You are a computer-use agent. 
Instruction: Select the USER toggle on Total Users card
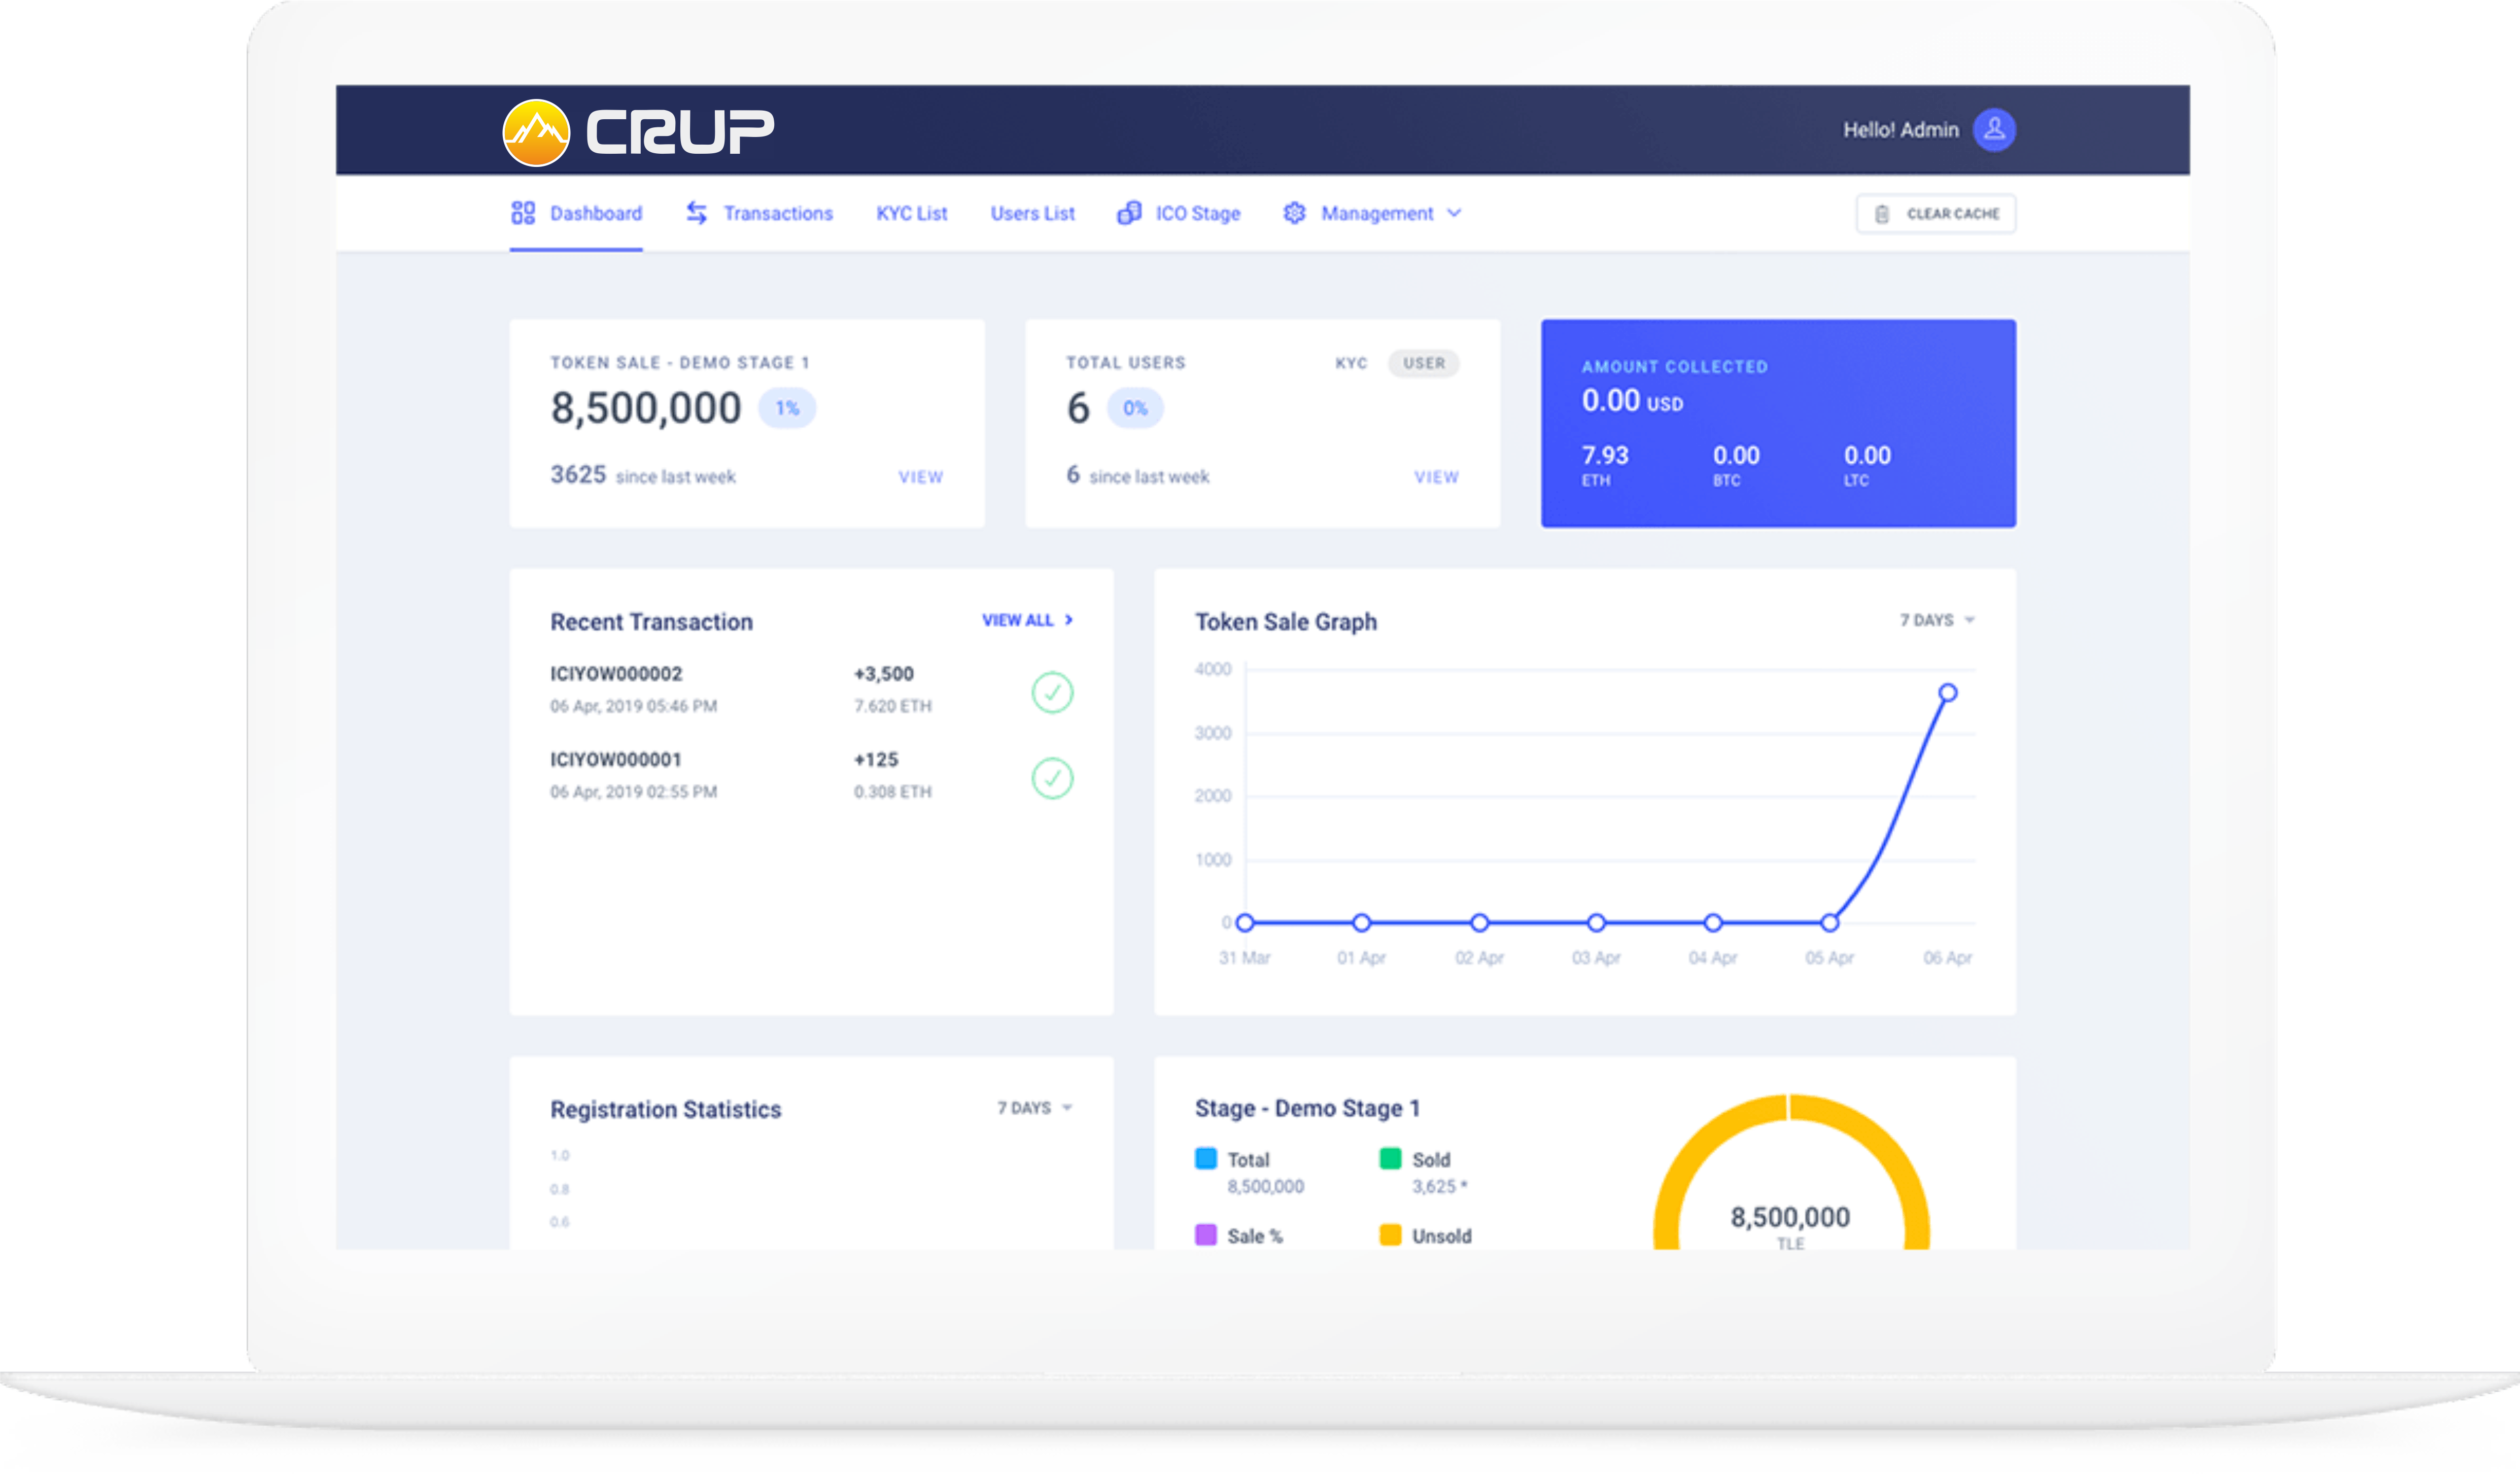pyautogui.click(x=1424, y=364)
